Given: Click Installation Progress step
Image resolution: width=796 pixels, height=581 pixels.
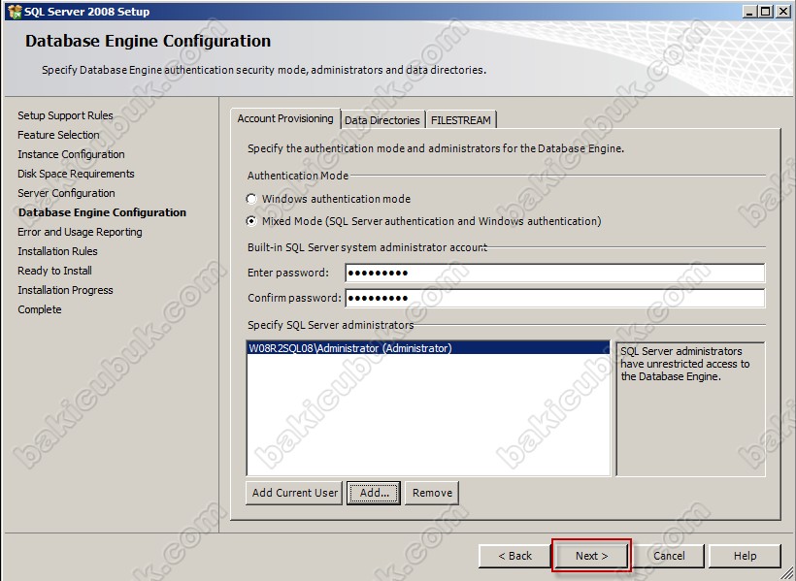Looking at the screenshot, I should pos(65,290).
